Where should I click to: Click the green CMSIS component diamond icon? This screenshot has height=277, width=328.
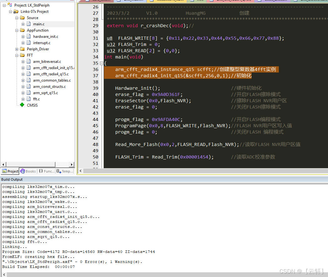coord(22,105)
